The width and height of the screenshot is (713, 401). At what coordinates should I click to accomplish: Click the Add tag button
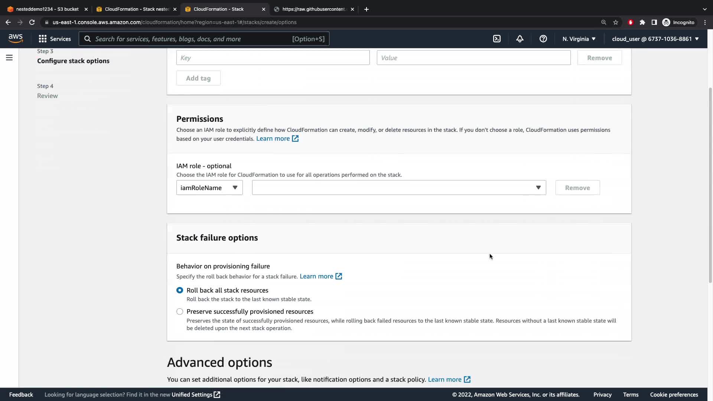(x=198, y=78)
